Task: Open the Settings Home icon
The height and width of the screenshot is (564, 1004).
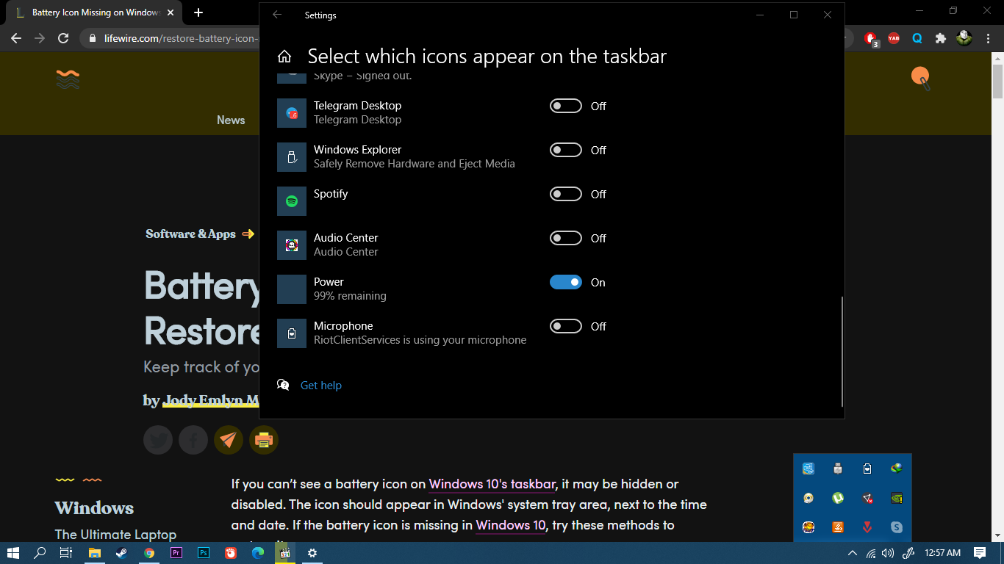Action: tap(284, 57)
